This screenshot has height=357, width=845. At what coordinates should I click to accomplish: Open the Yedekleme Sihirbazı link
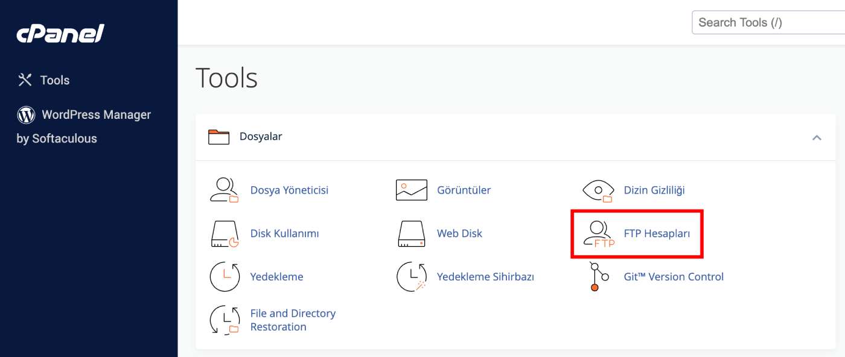click(485, 277)
